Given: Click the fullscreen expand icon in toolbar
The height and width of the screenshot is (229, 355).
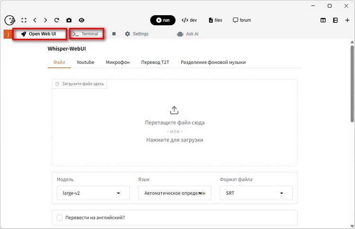Looking at the screenshot, I should point(24,20).
